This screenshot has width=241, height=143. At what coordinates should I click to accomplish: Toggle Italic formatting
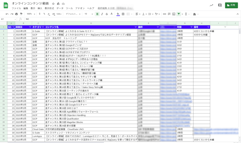coord(102,14)
